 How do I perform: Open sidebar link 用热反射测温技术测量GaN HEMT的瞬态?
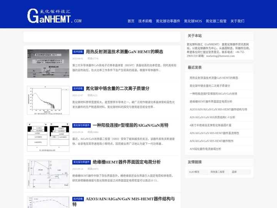coord(214,78)
